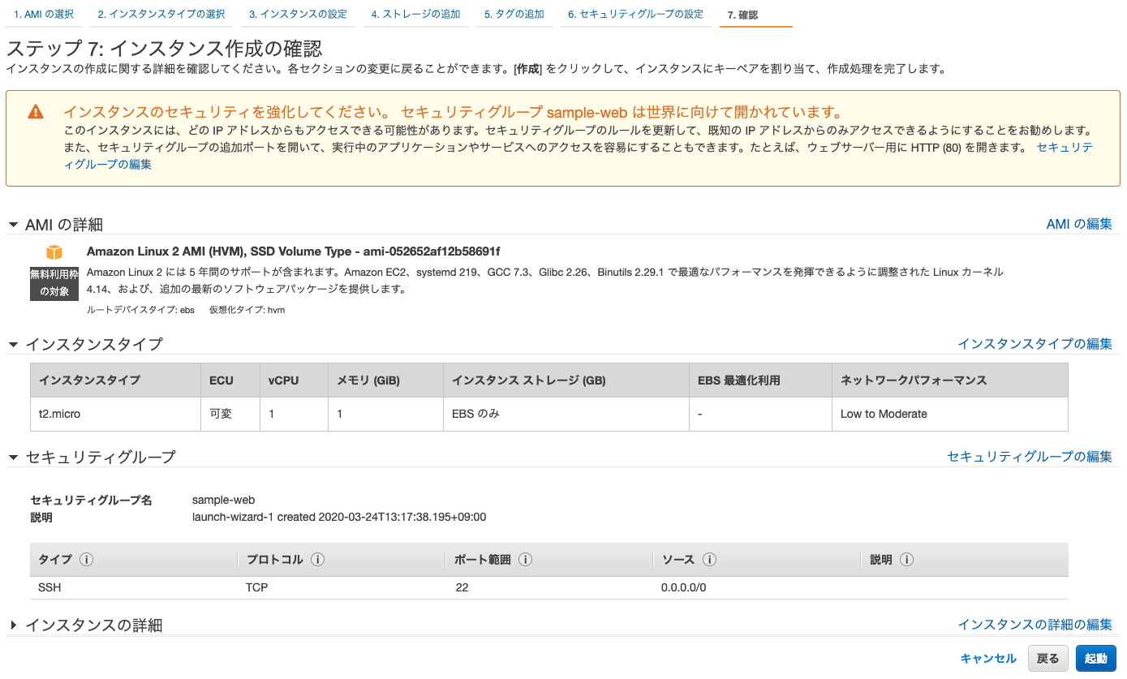Expand the インスタンスの詳細 section

[x=14, y=625]
